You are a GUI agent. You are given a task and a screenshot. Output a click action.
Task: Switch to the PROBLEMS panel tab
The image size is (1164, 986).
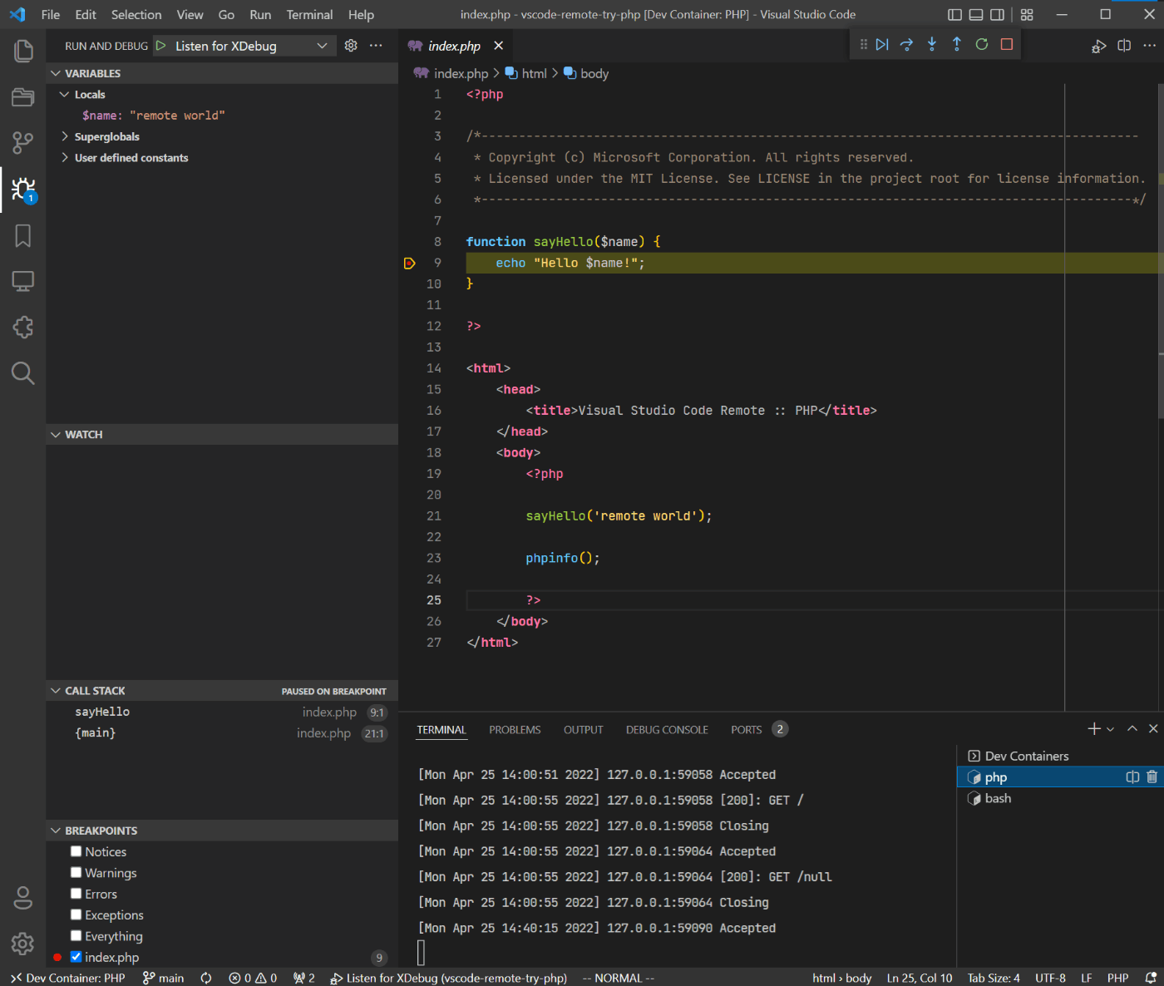(x=515, y=730)
